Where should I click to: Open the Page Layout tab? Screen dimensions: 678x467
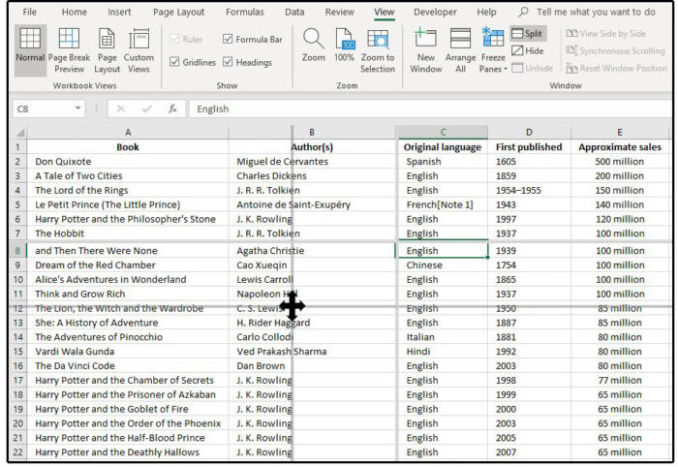(178, 12)
